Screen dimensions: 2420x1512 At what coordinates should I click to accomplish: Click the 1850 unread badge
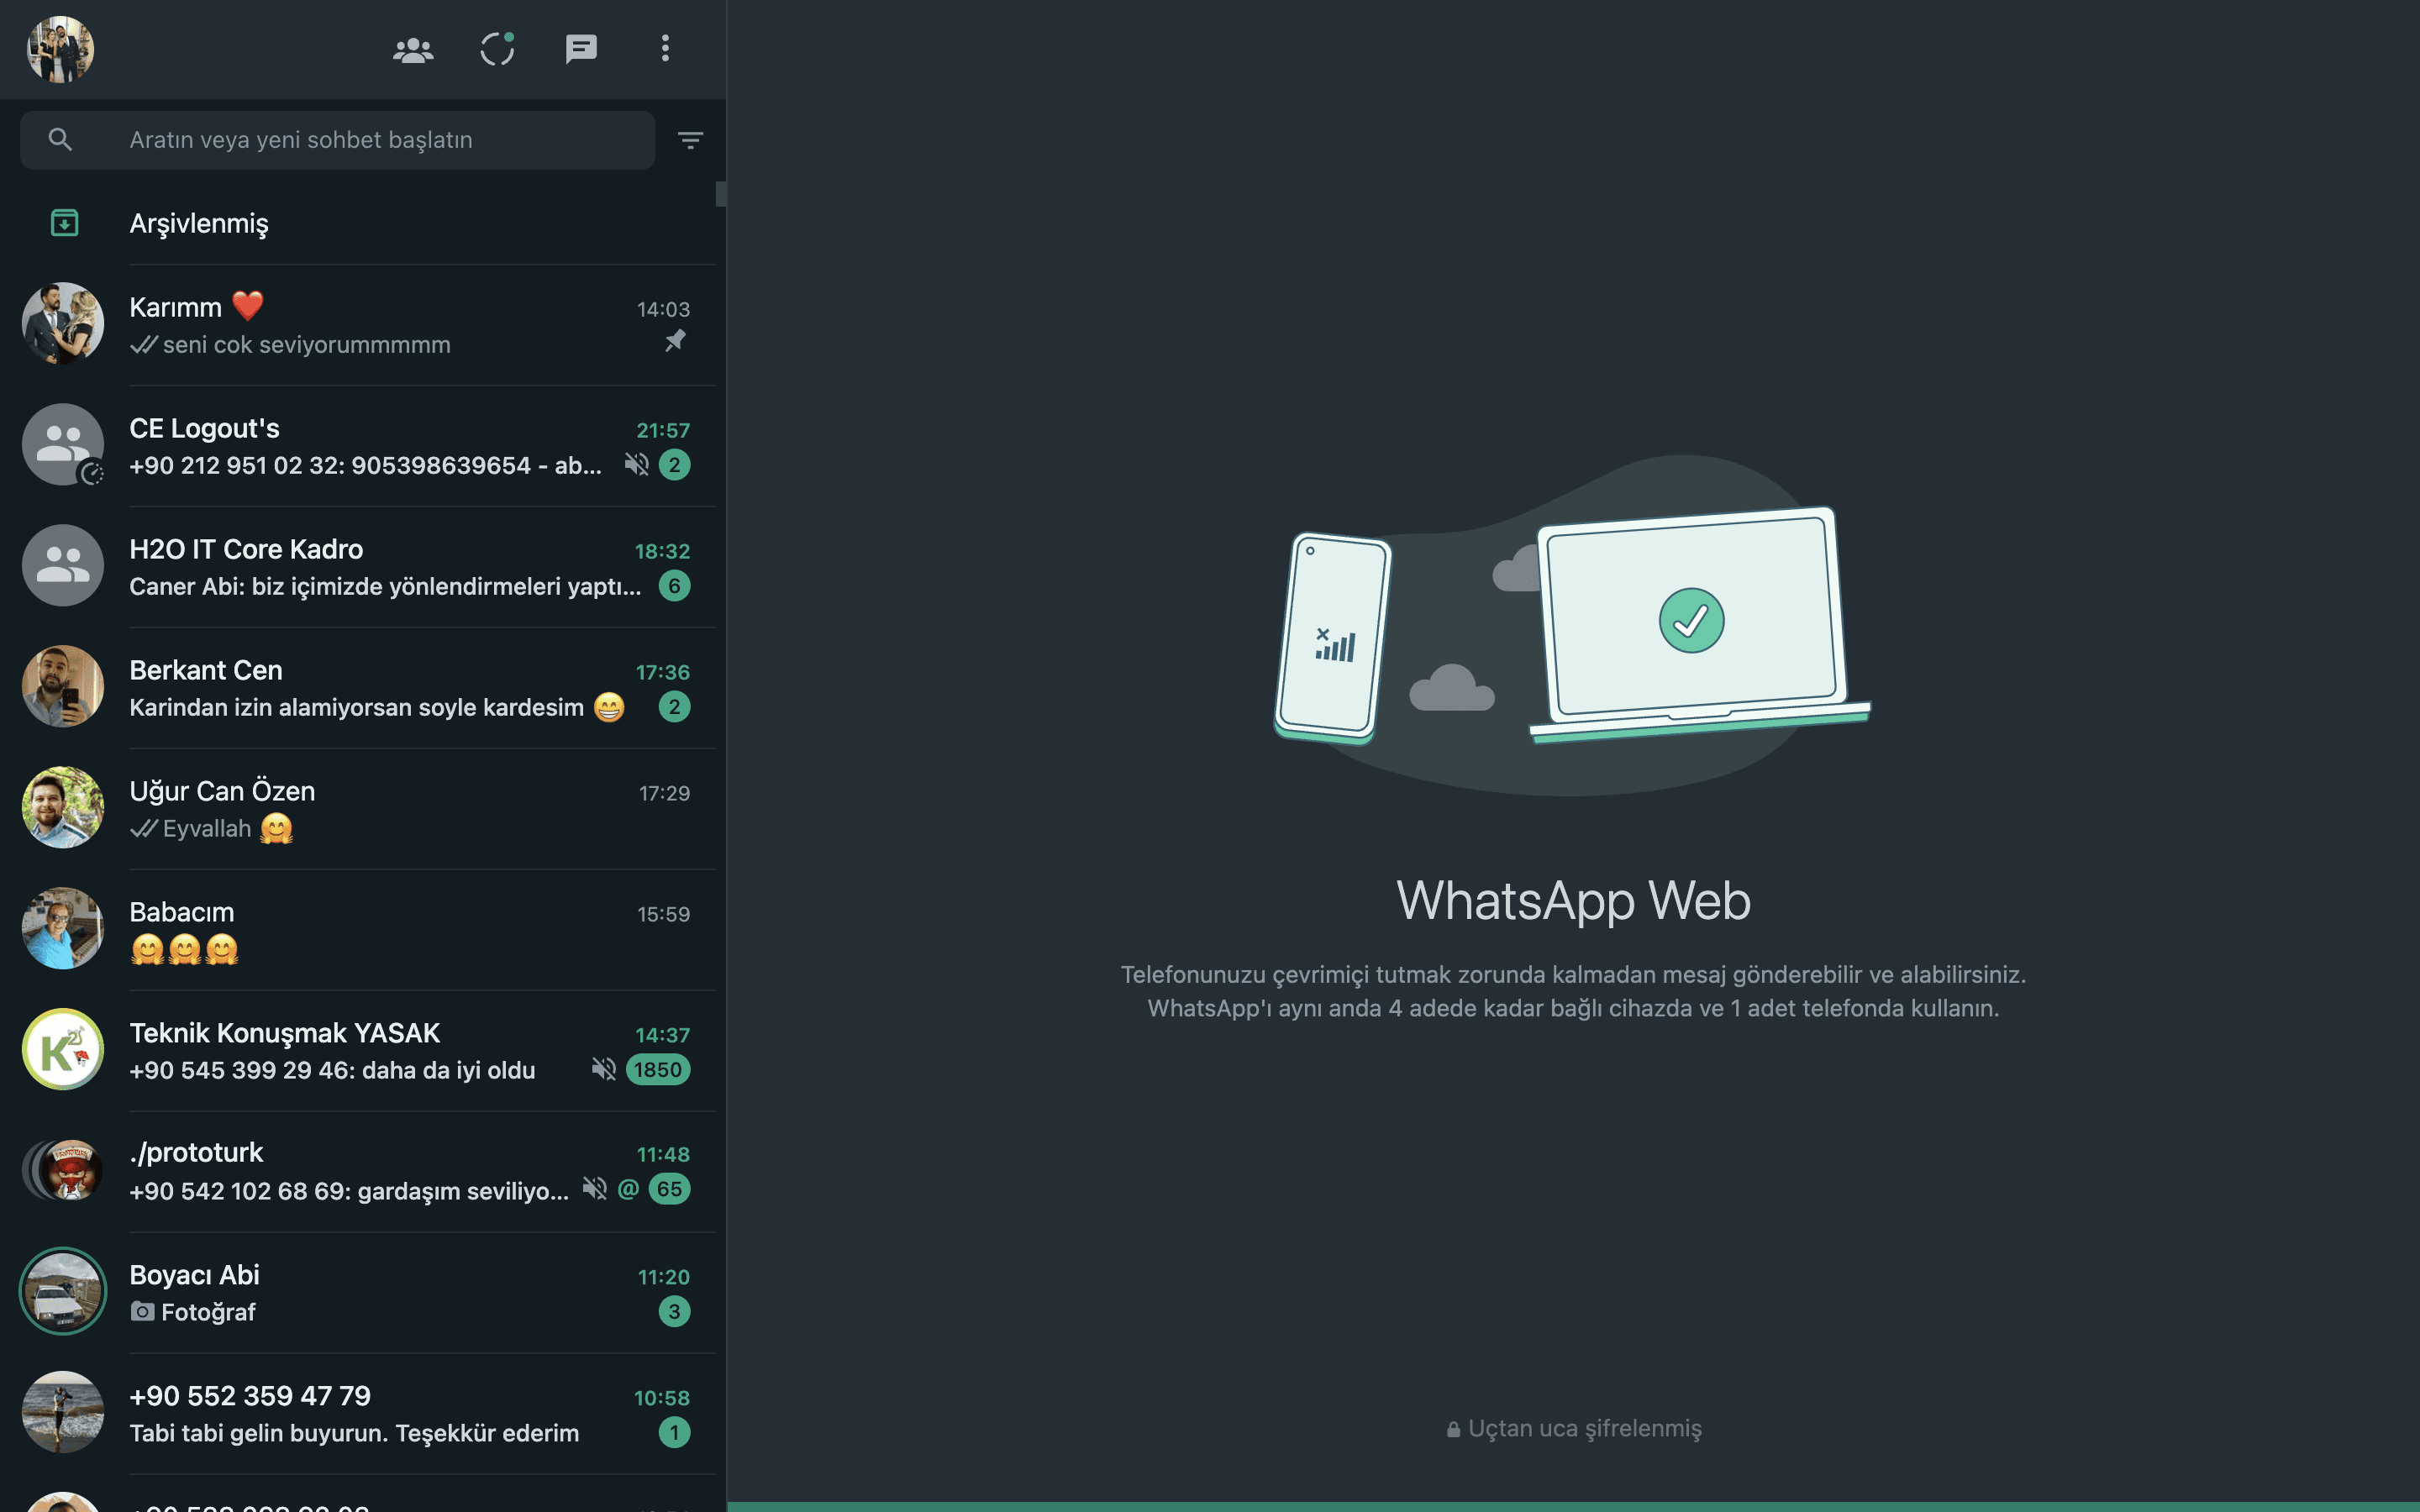click(x=657, y=1069)
